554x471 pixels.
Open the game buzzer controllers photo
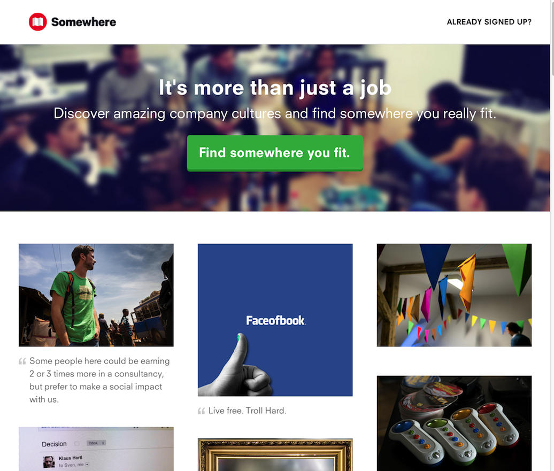454,423
